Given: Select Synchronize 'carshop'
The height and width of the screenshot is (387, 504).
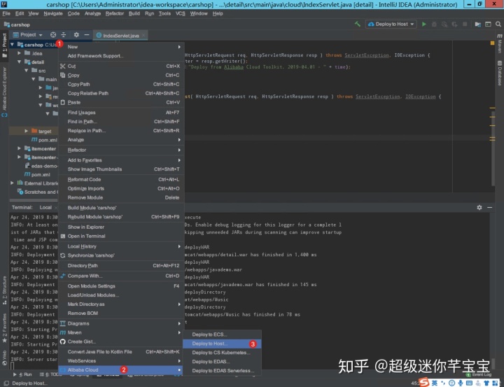Looking at the screenshot, I should (121, 255).
